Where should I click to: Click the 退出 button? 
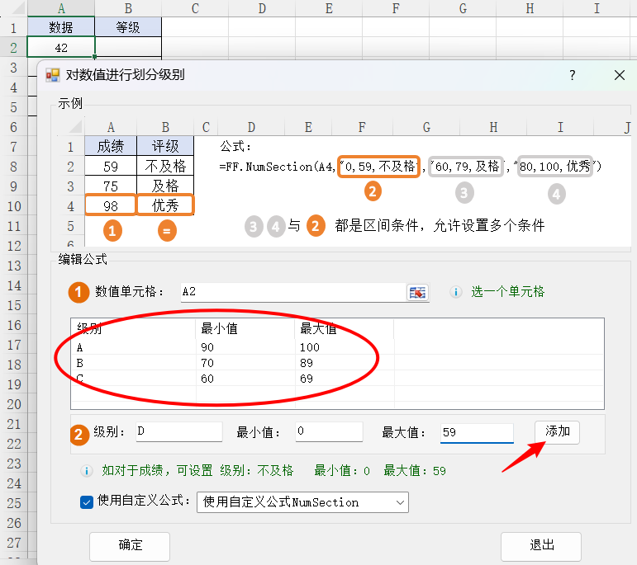(x=540, y=545)
